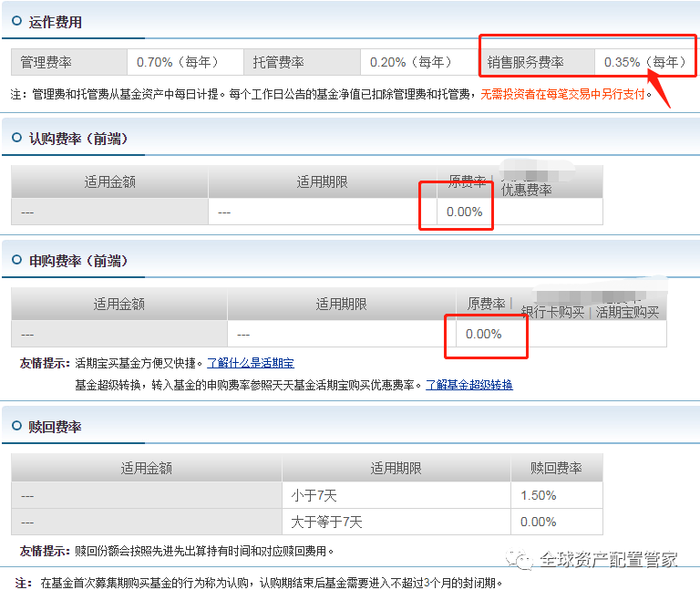This screenshot has height=590, width=700.
Task: Click the 了解什么是活期宝 link
Action: click(x=251, y=363)
